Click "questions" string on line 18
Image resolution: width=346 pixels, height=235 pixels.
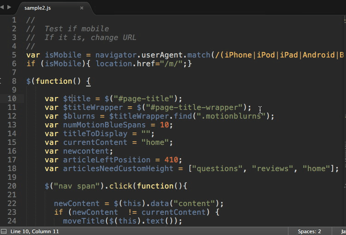coord(217,168)
